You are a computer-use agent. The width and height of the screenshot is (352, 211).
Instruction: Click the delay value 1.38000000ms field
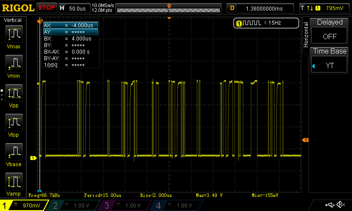(x=260, y=8)
